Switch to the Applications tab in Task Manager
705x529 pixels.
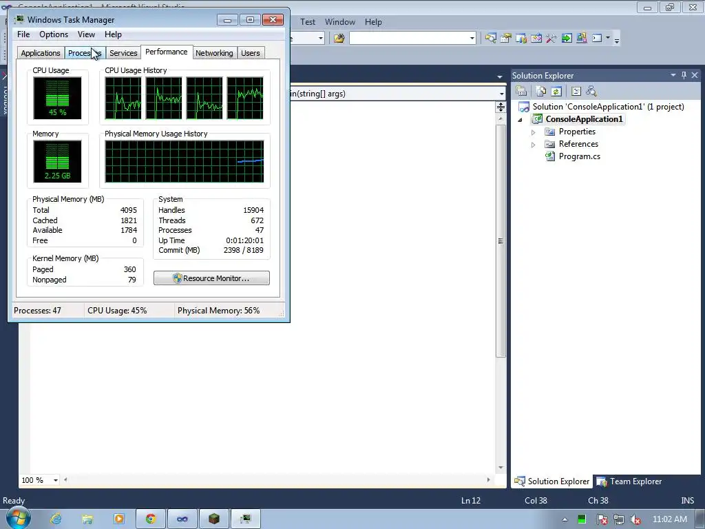click(41, 53)
